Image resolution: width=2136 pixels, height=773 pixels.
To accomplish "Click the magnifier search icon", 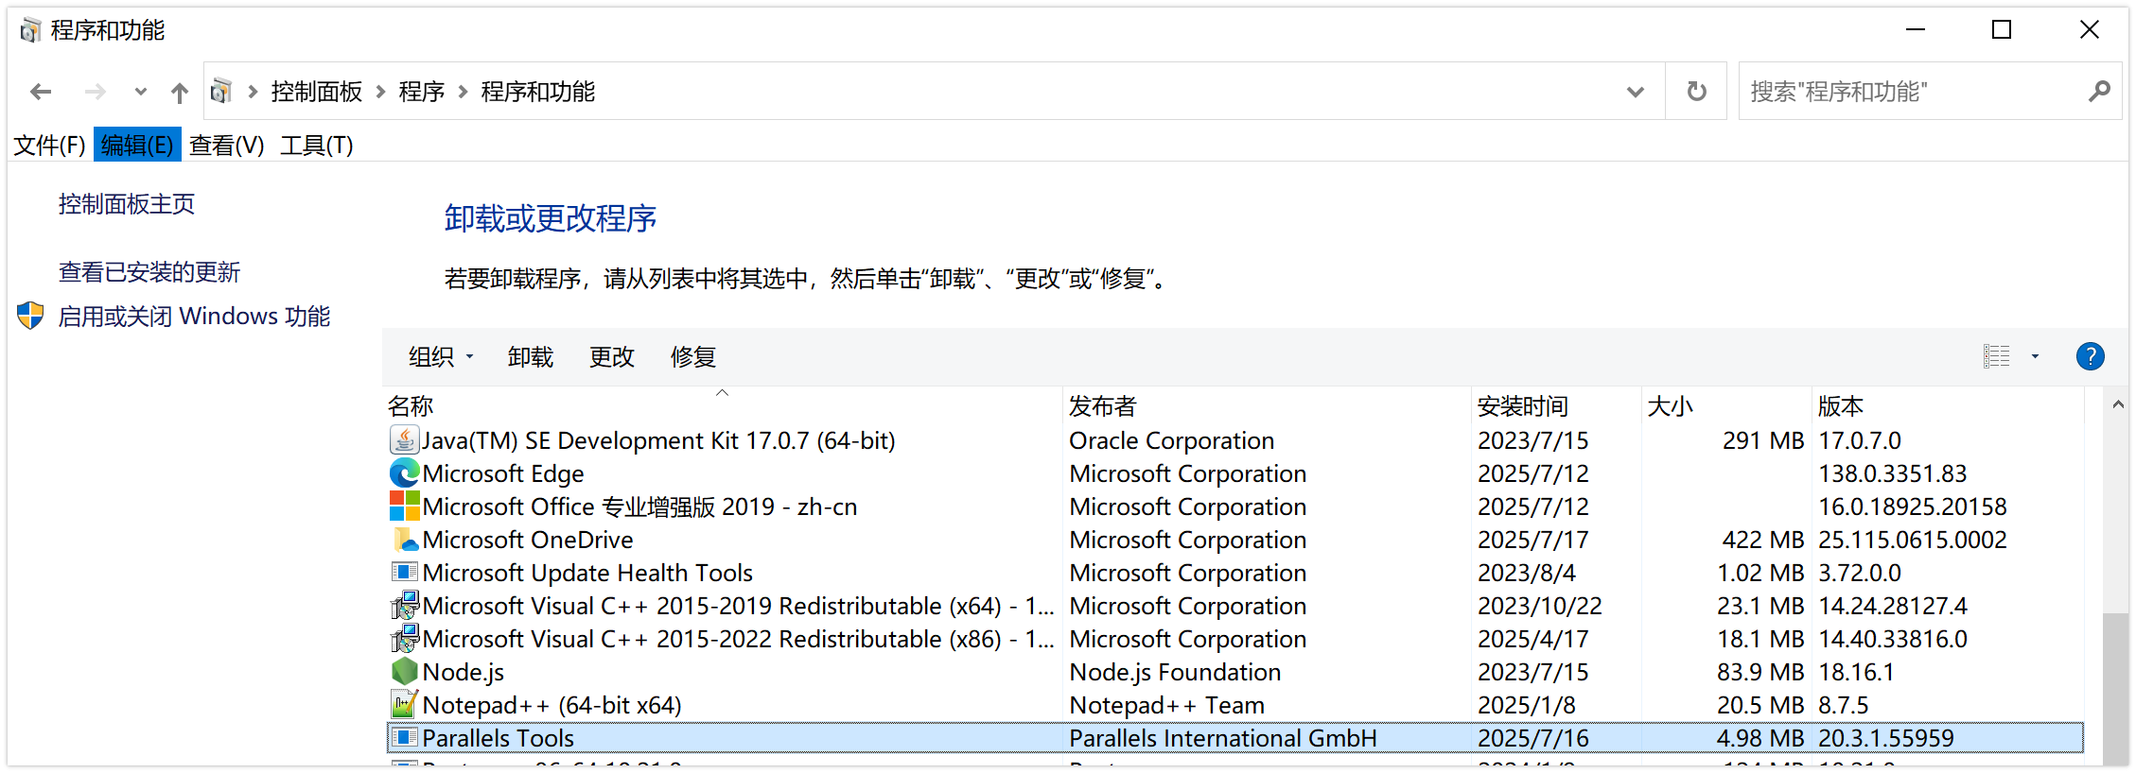I will 2100,92.
